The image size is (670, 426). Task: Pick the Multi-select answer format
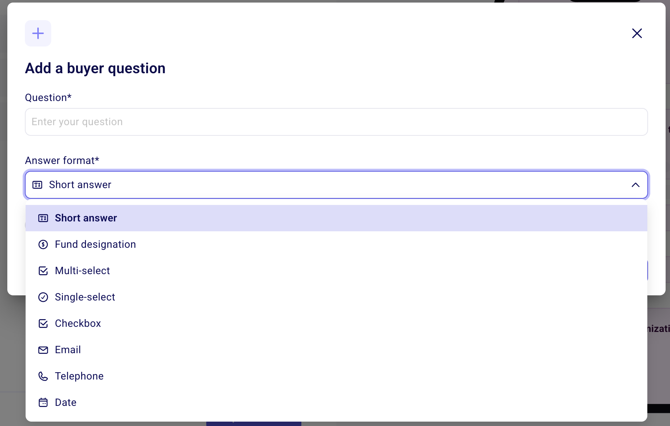coord(336,271)
